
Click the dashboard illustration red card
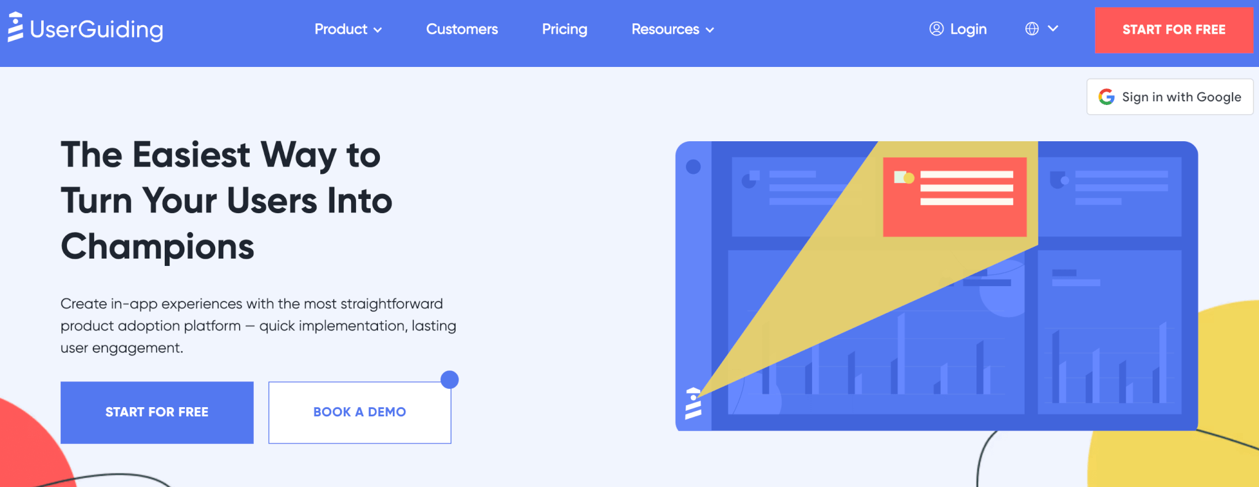(955, 197)
